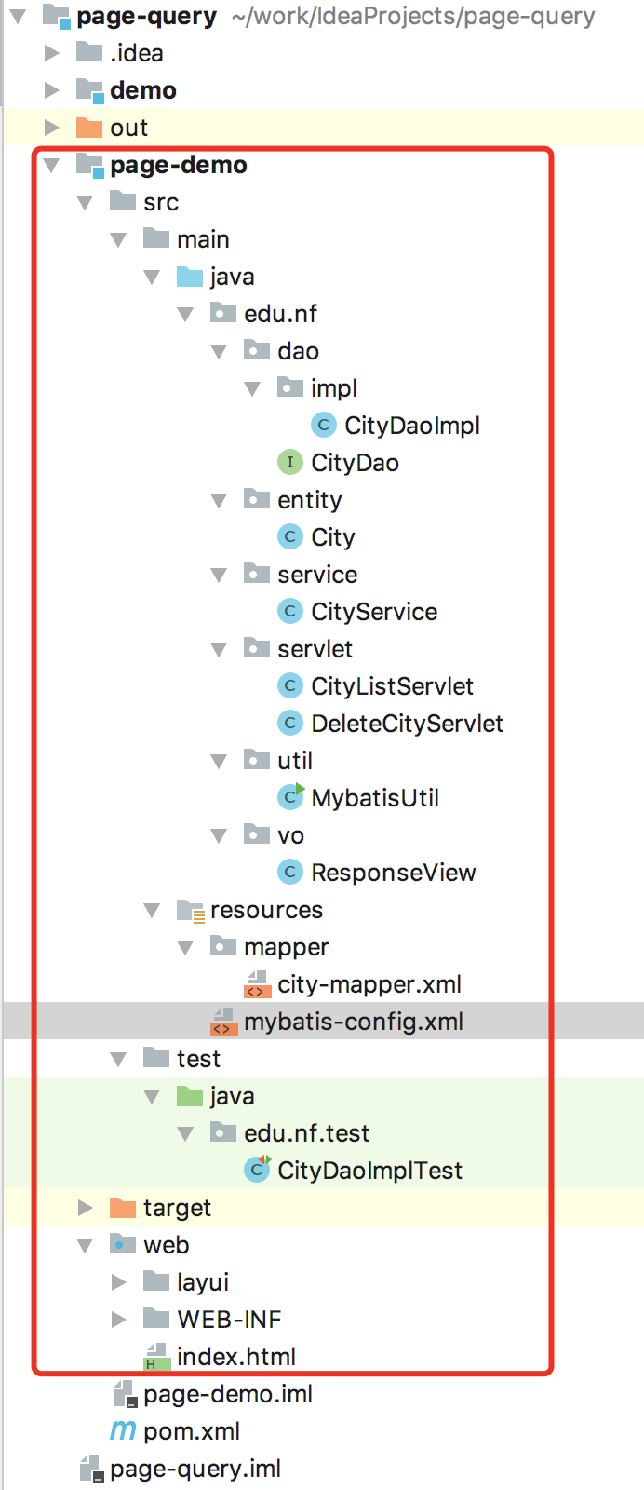This screenshot has height=1490, width=644.
Task: Select the test folder under src
Action: pyautogui.click(x=198, y=1059)
